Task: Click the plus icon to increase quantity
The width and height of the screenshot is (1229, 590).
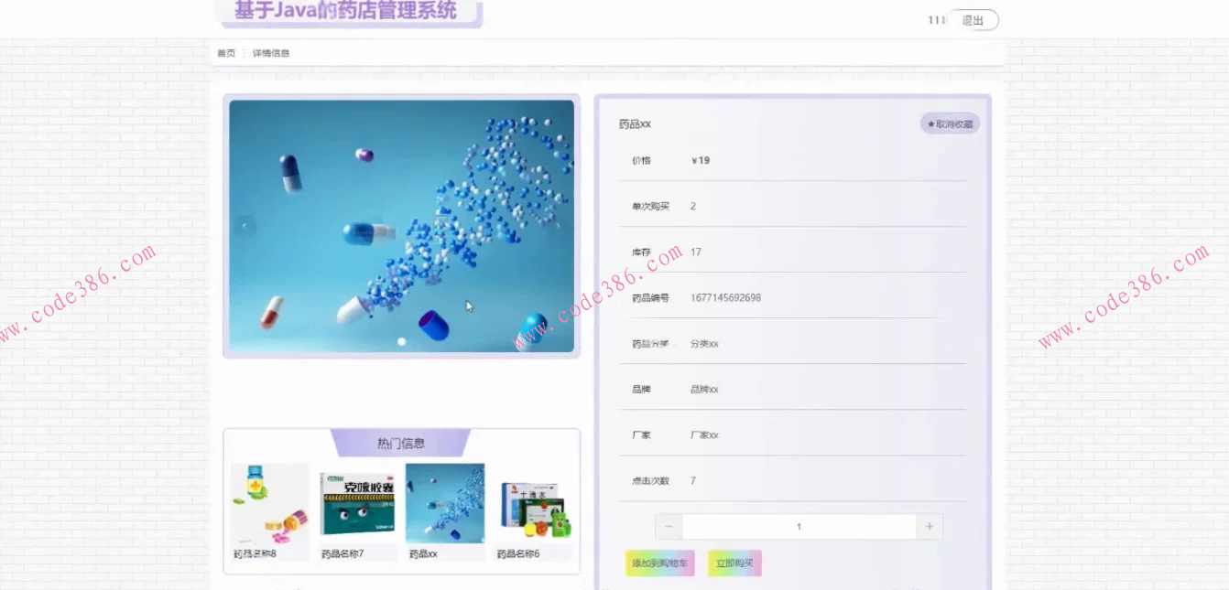Action: pyautogui.click(x=930, y=526)
